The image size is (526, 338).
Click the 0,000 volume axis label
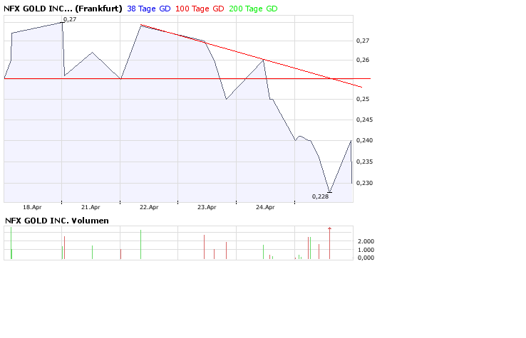tap(366, 258)
